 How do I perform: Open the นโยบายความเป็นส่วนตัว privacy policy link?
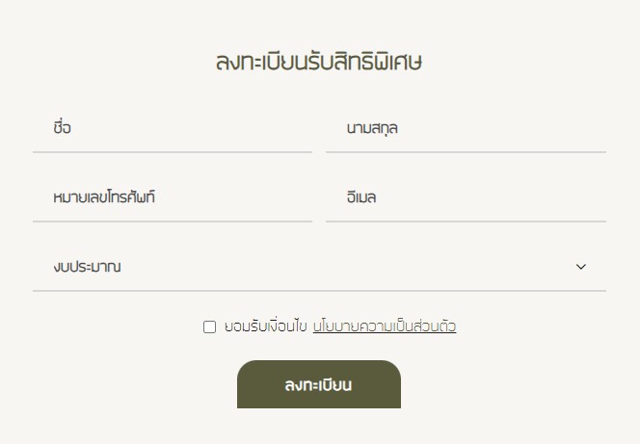(x=385, y=326)
